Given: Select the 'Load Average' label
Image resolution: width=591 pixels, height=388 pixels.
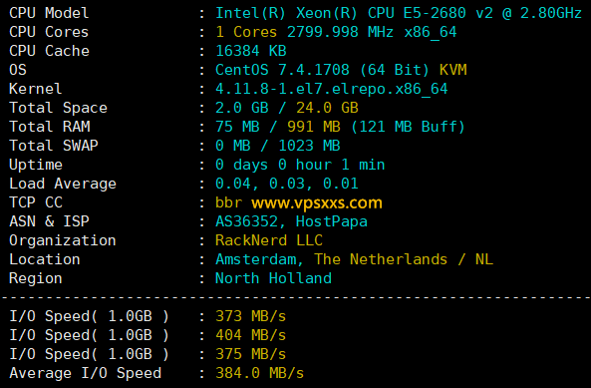Looking at the screenshot, I should 63,184.
